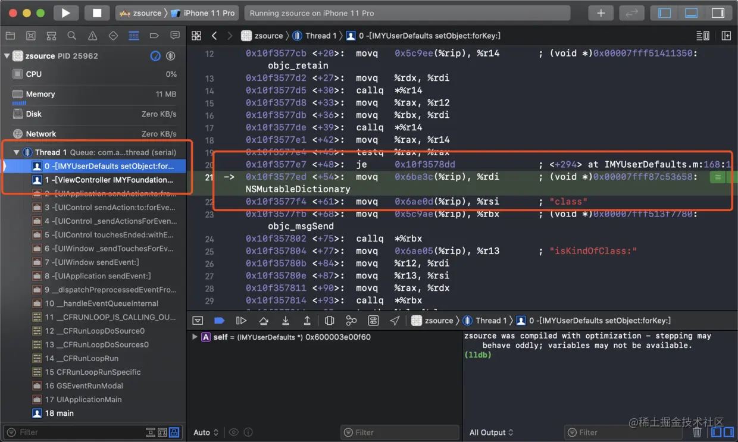Image resolution: width=738 pixels, height=442 pixels.
Task: Click setObject:forKey: frame in editor breadcrumb
Action: (423, 36)
